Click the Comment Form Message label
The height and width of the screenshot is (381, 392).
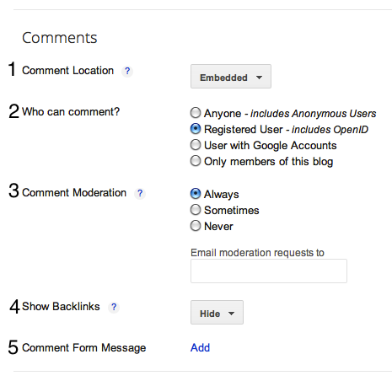tap(84, 348)
